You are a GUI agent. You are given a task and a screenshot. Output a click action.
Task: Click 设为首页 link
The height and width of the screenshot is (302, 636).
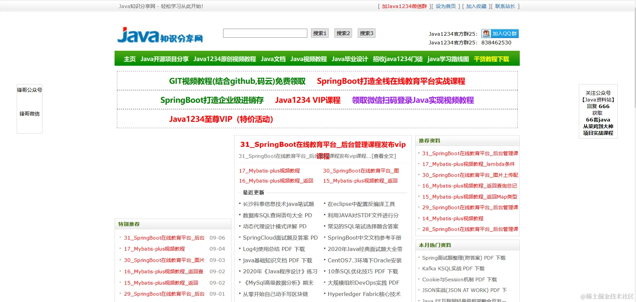point(446,6)
